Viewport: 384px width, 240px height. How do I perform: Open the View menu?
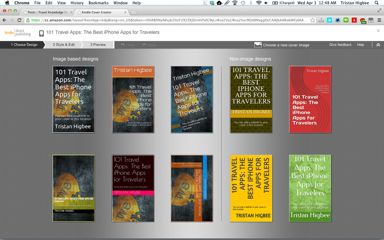61,3
